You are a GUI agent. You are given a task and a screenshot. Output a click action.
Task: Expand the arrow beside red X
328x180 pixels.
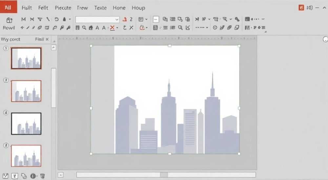coord(117,28)
